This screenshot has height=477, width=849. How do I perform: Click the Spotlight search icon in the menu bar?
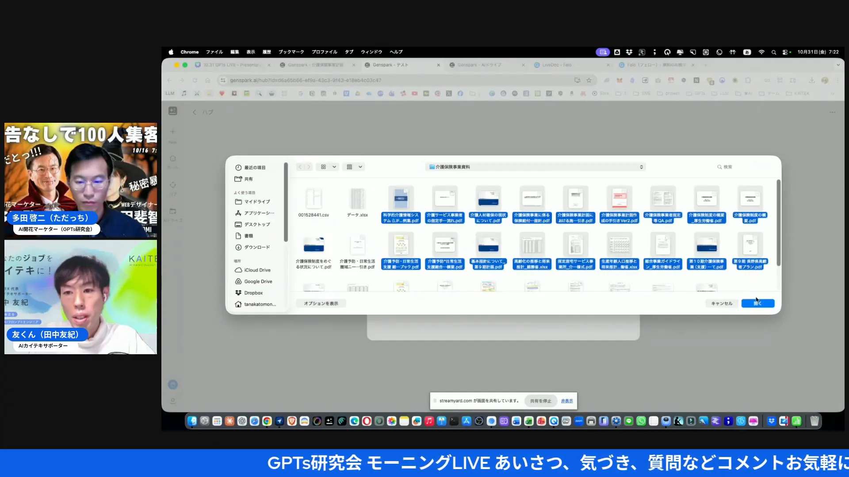pos(774,52)
